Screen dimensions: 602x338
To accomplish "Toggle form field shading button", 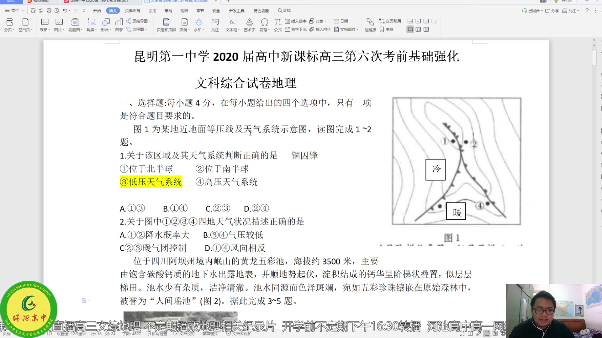I will point(410,29).
